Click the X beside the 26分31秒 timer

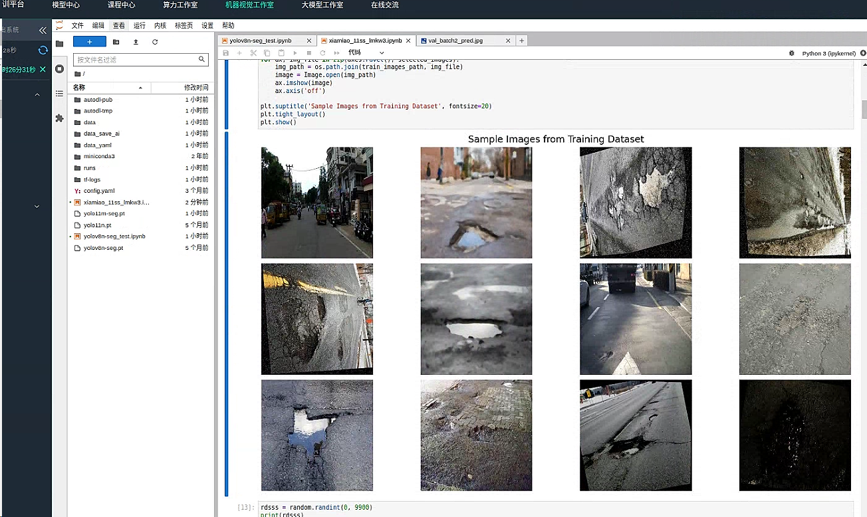click(43, 69)
